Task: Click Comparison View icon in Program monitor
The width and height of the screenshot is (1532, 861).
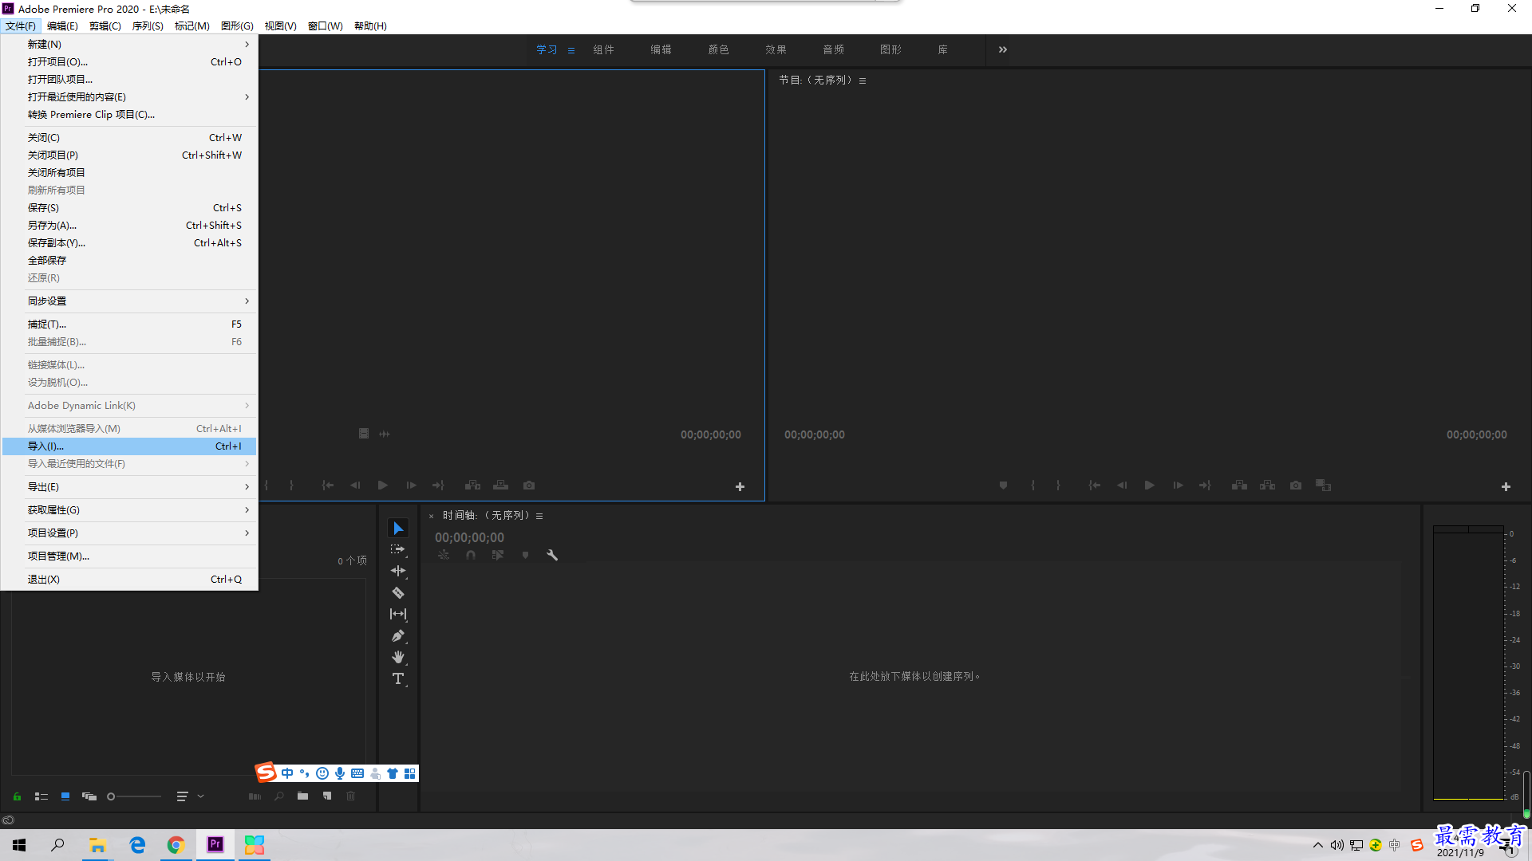Action: [x=1324, y=486]
